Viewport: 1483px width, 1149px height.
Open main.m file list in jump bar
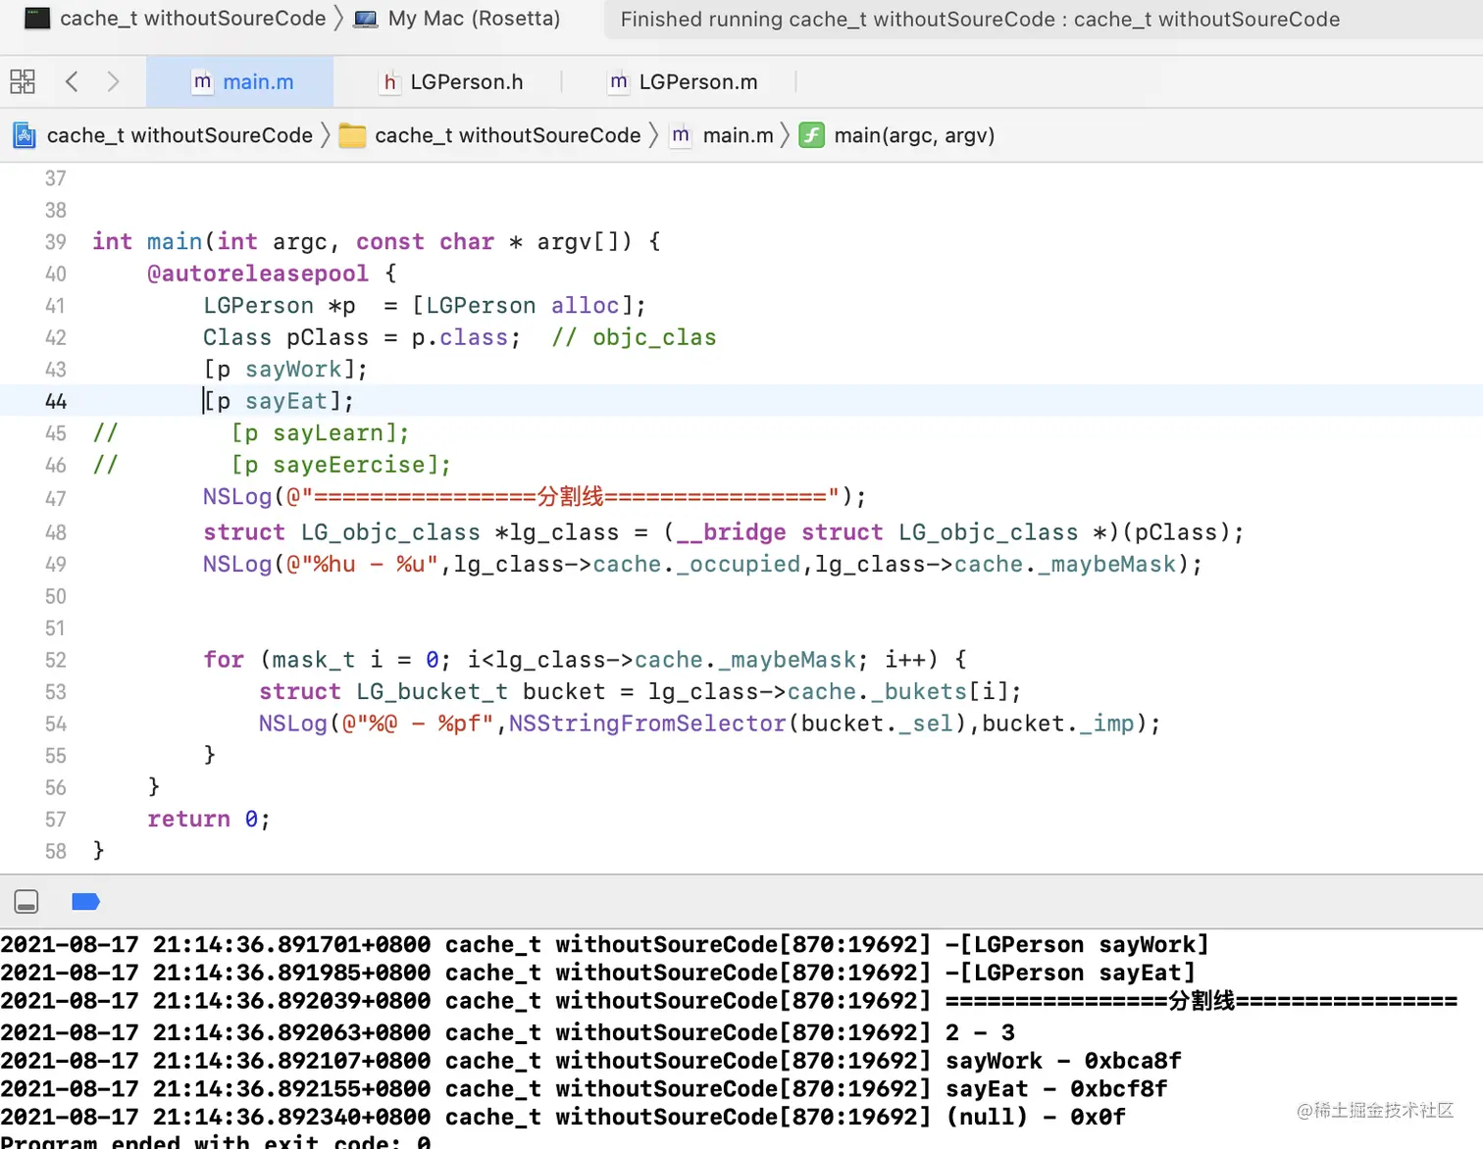(x=738, y=135)
